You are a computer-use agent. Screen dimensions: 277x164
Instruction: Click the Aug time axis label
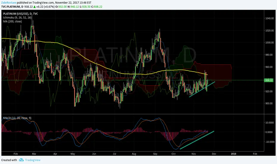click(x=134, y=154)
